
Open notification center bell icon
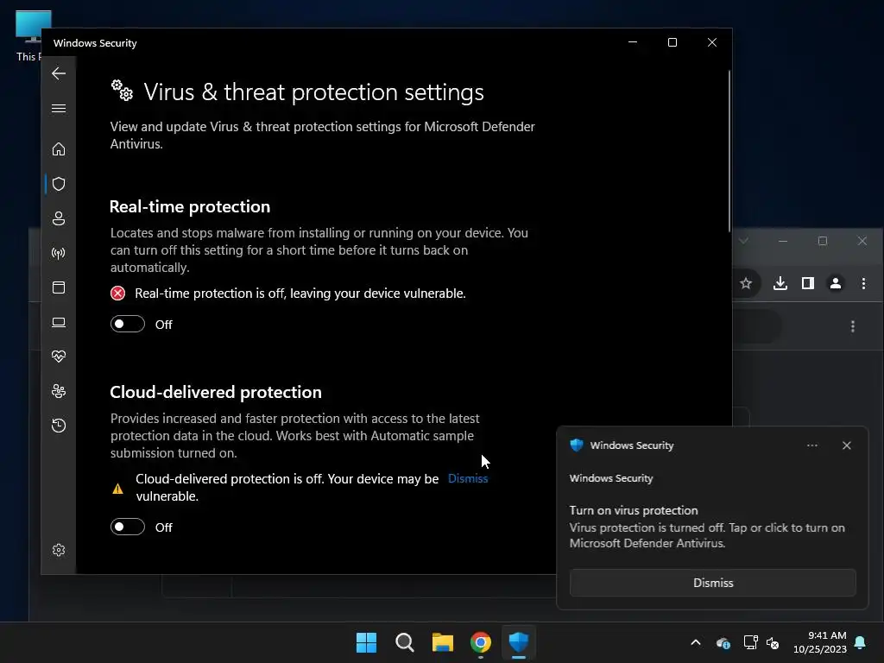point(861,642)
